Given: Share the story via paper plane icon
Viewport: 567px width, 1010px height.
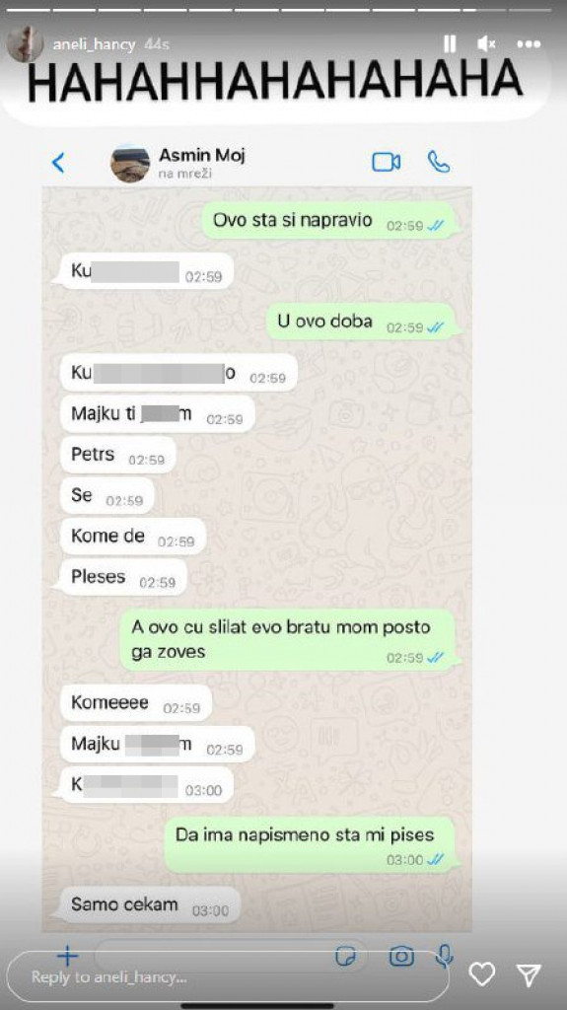Looking at the screenshot, I should click(x=529, y=974).
